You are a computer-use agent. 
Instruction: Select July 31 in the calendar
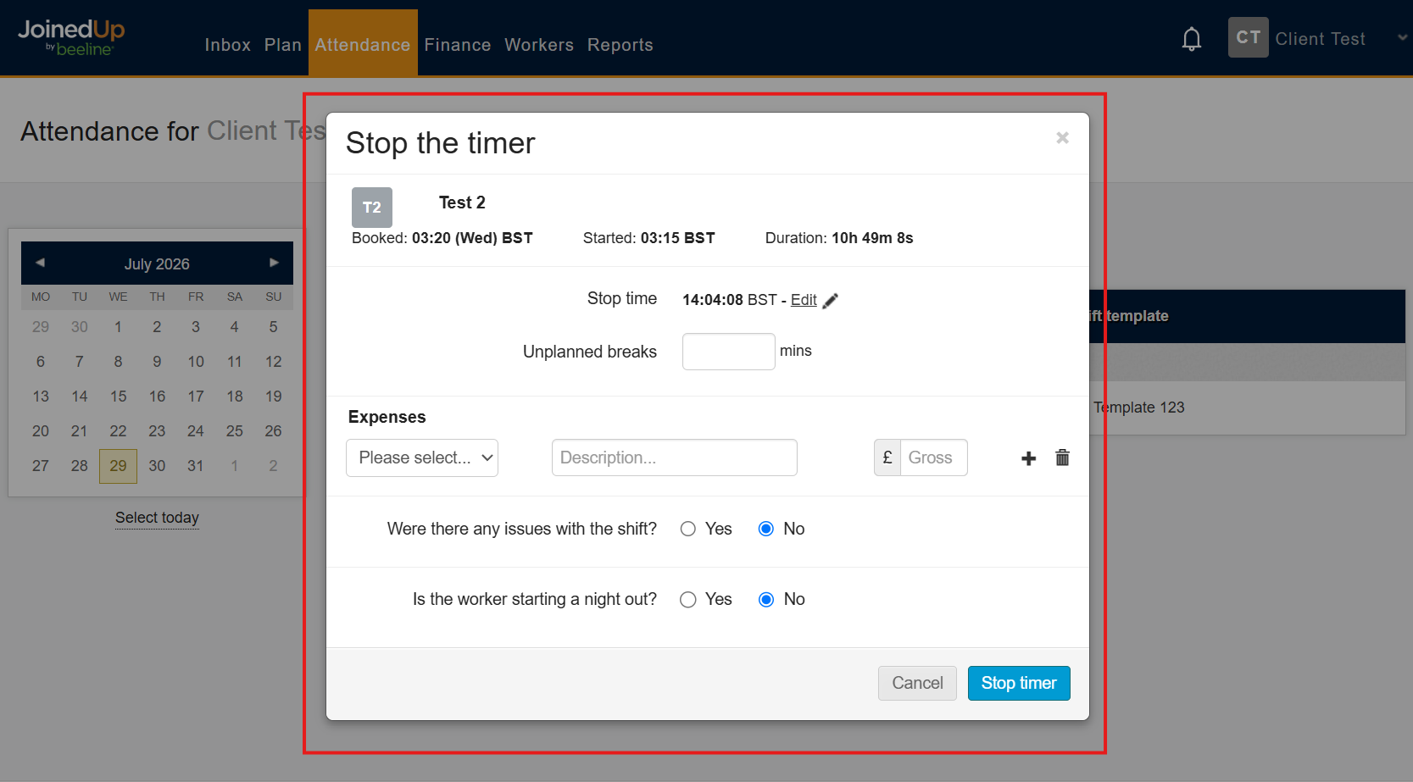(196, 466)
